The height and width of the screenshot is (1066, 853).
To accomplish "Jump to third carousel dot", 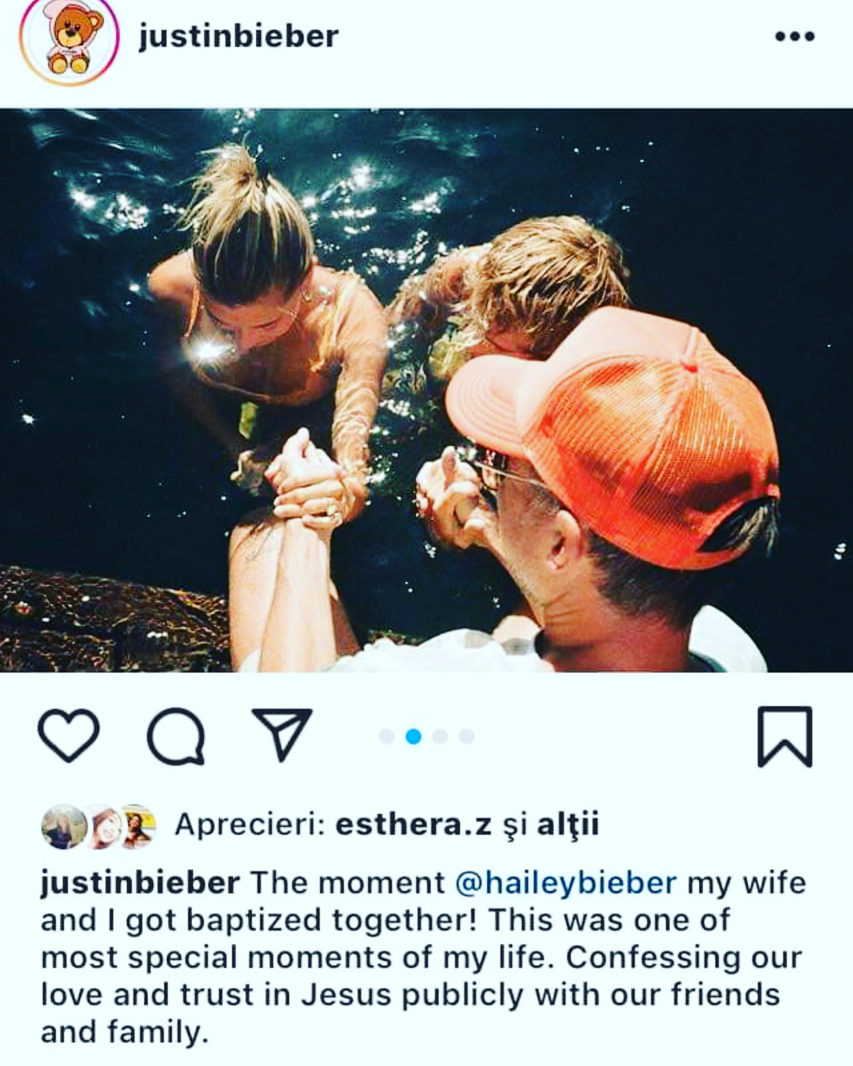I will tap(440, 736).
